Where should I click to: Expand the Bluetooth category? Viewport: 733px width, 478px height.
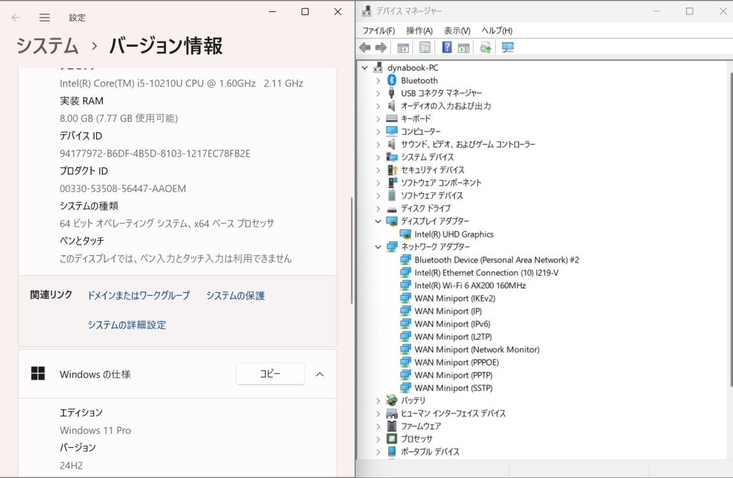click(x=378, y=81)
